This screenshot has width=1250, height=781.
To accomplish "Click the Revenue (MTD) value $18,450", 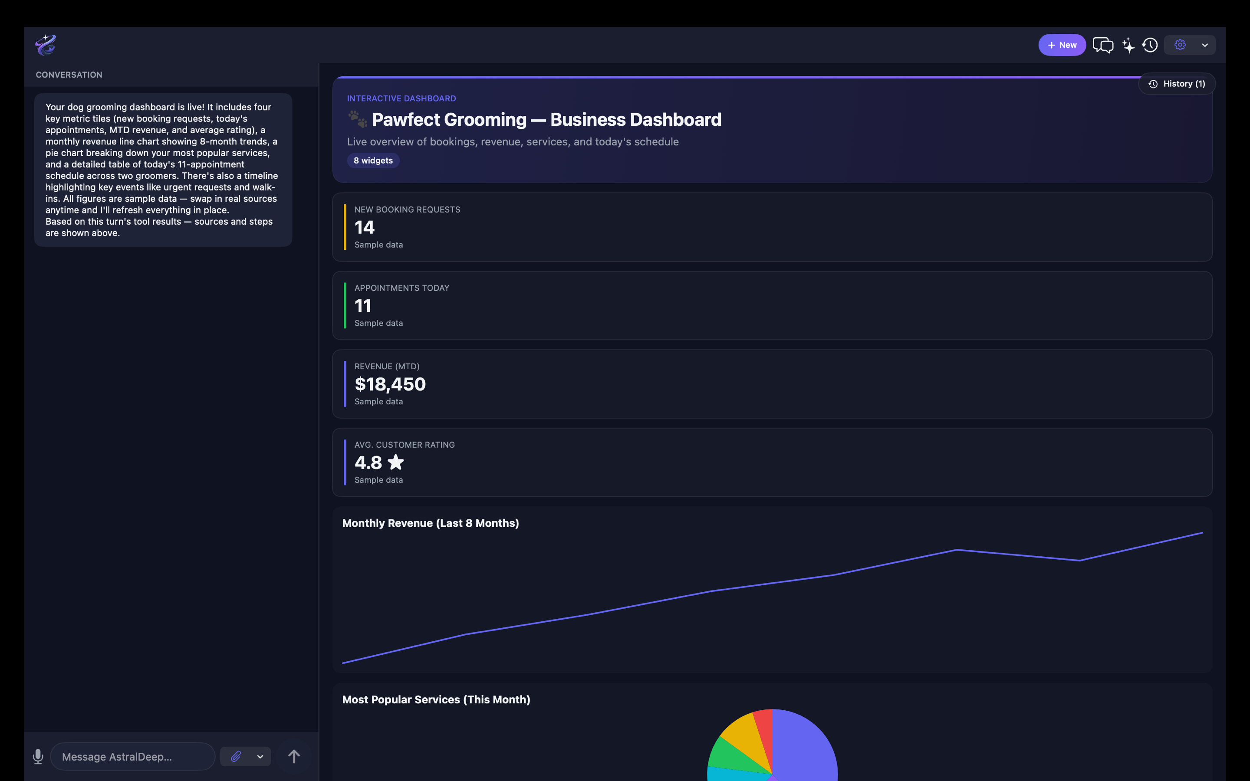I will coord(390,384).
